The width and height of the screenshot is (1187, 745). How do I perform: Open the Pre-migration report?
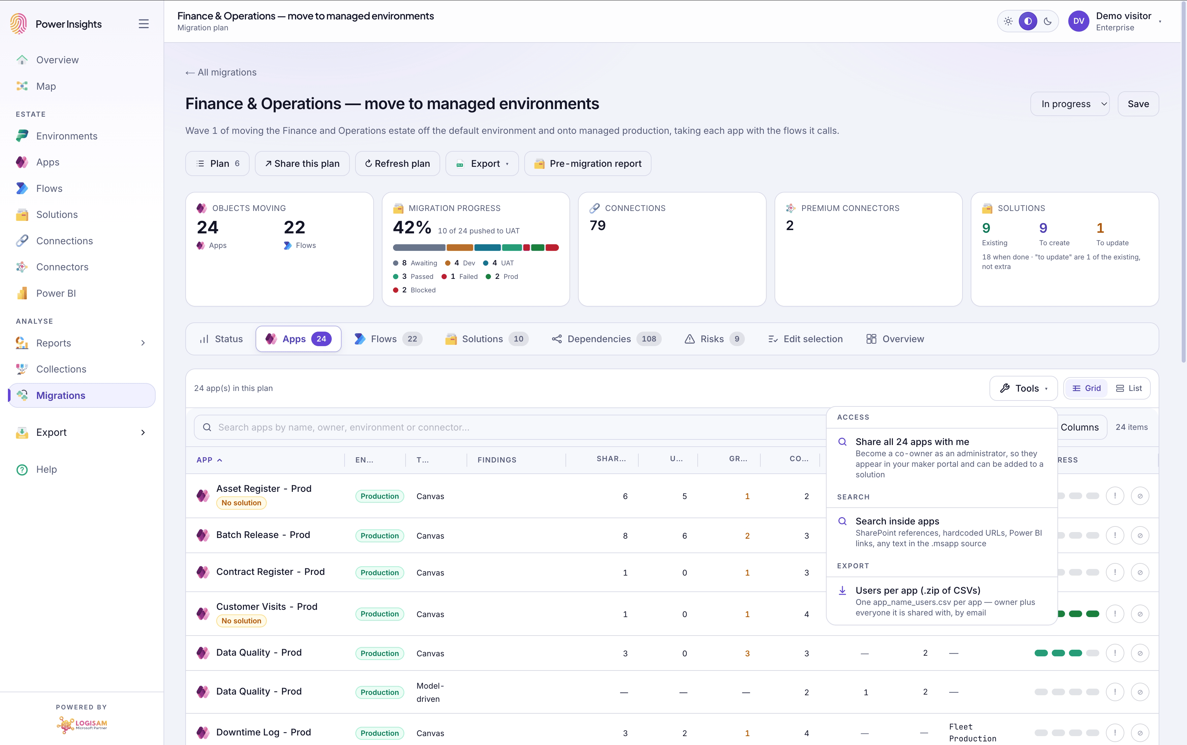tap(588, 164)
